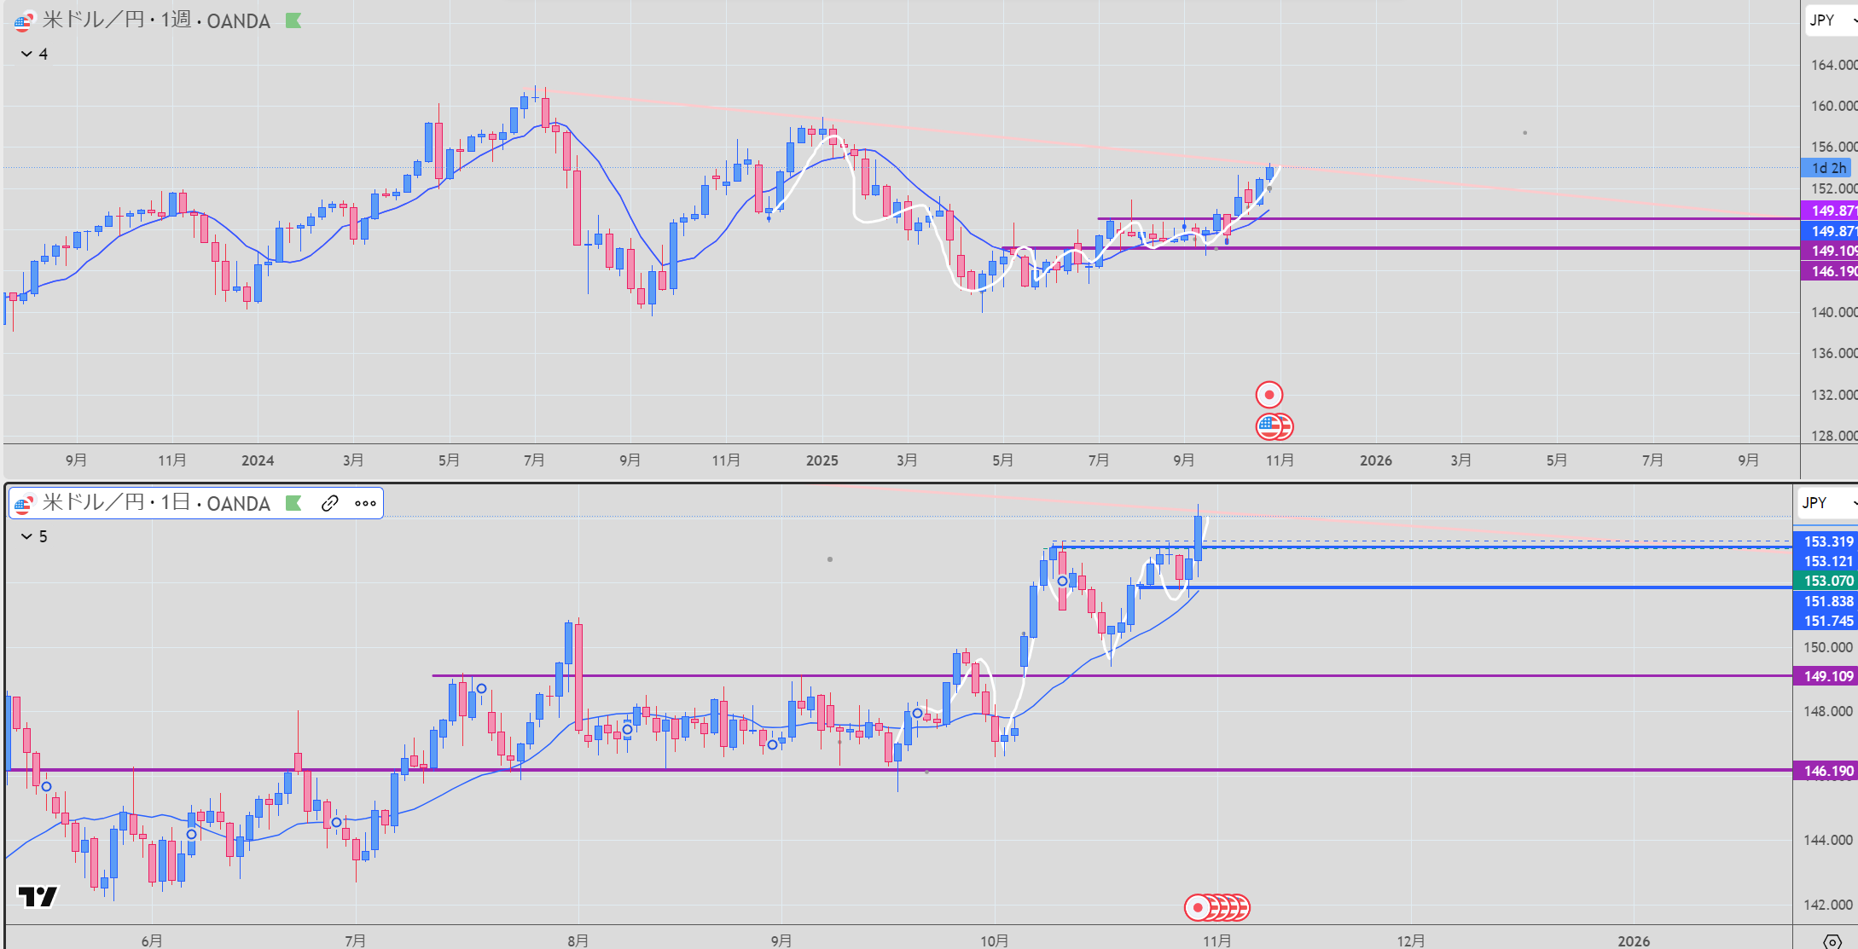The height and width of the screenshot is (949, 1858).
Task: Click the Japan flag event marker on weekly chart
Action: [1269, 395]
